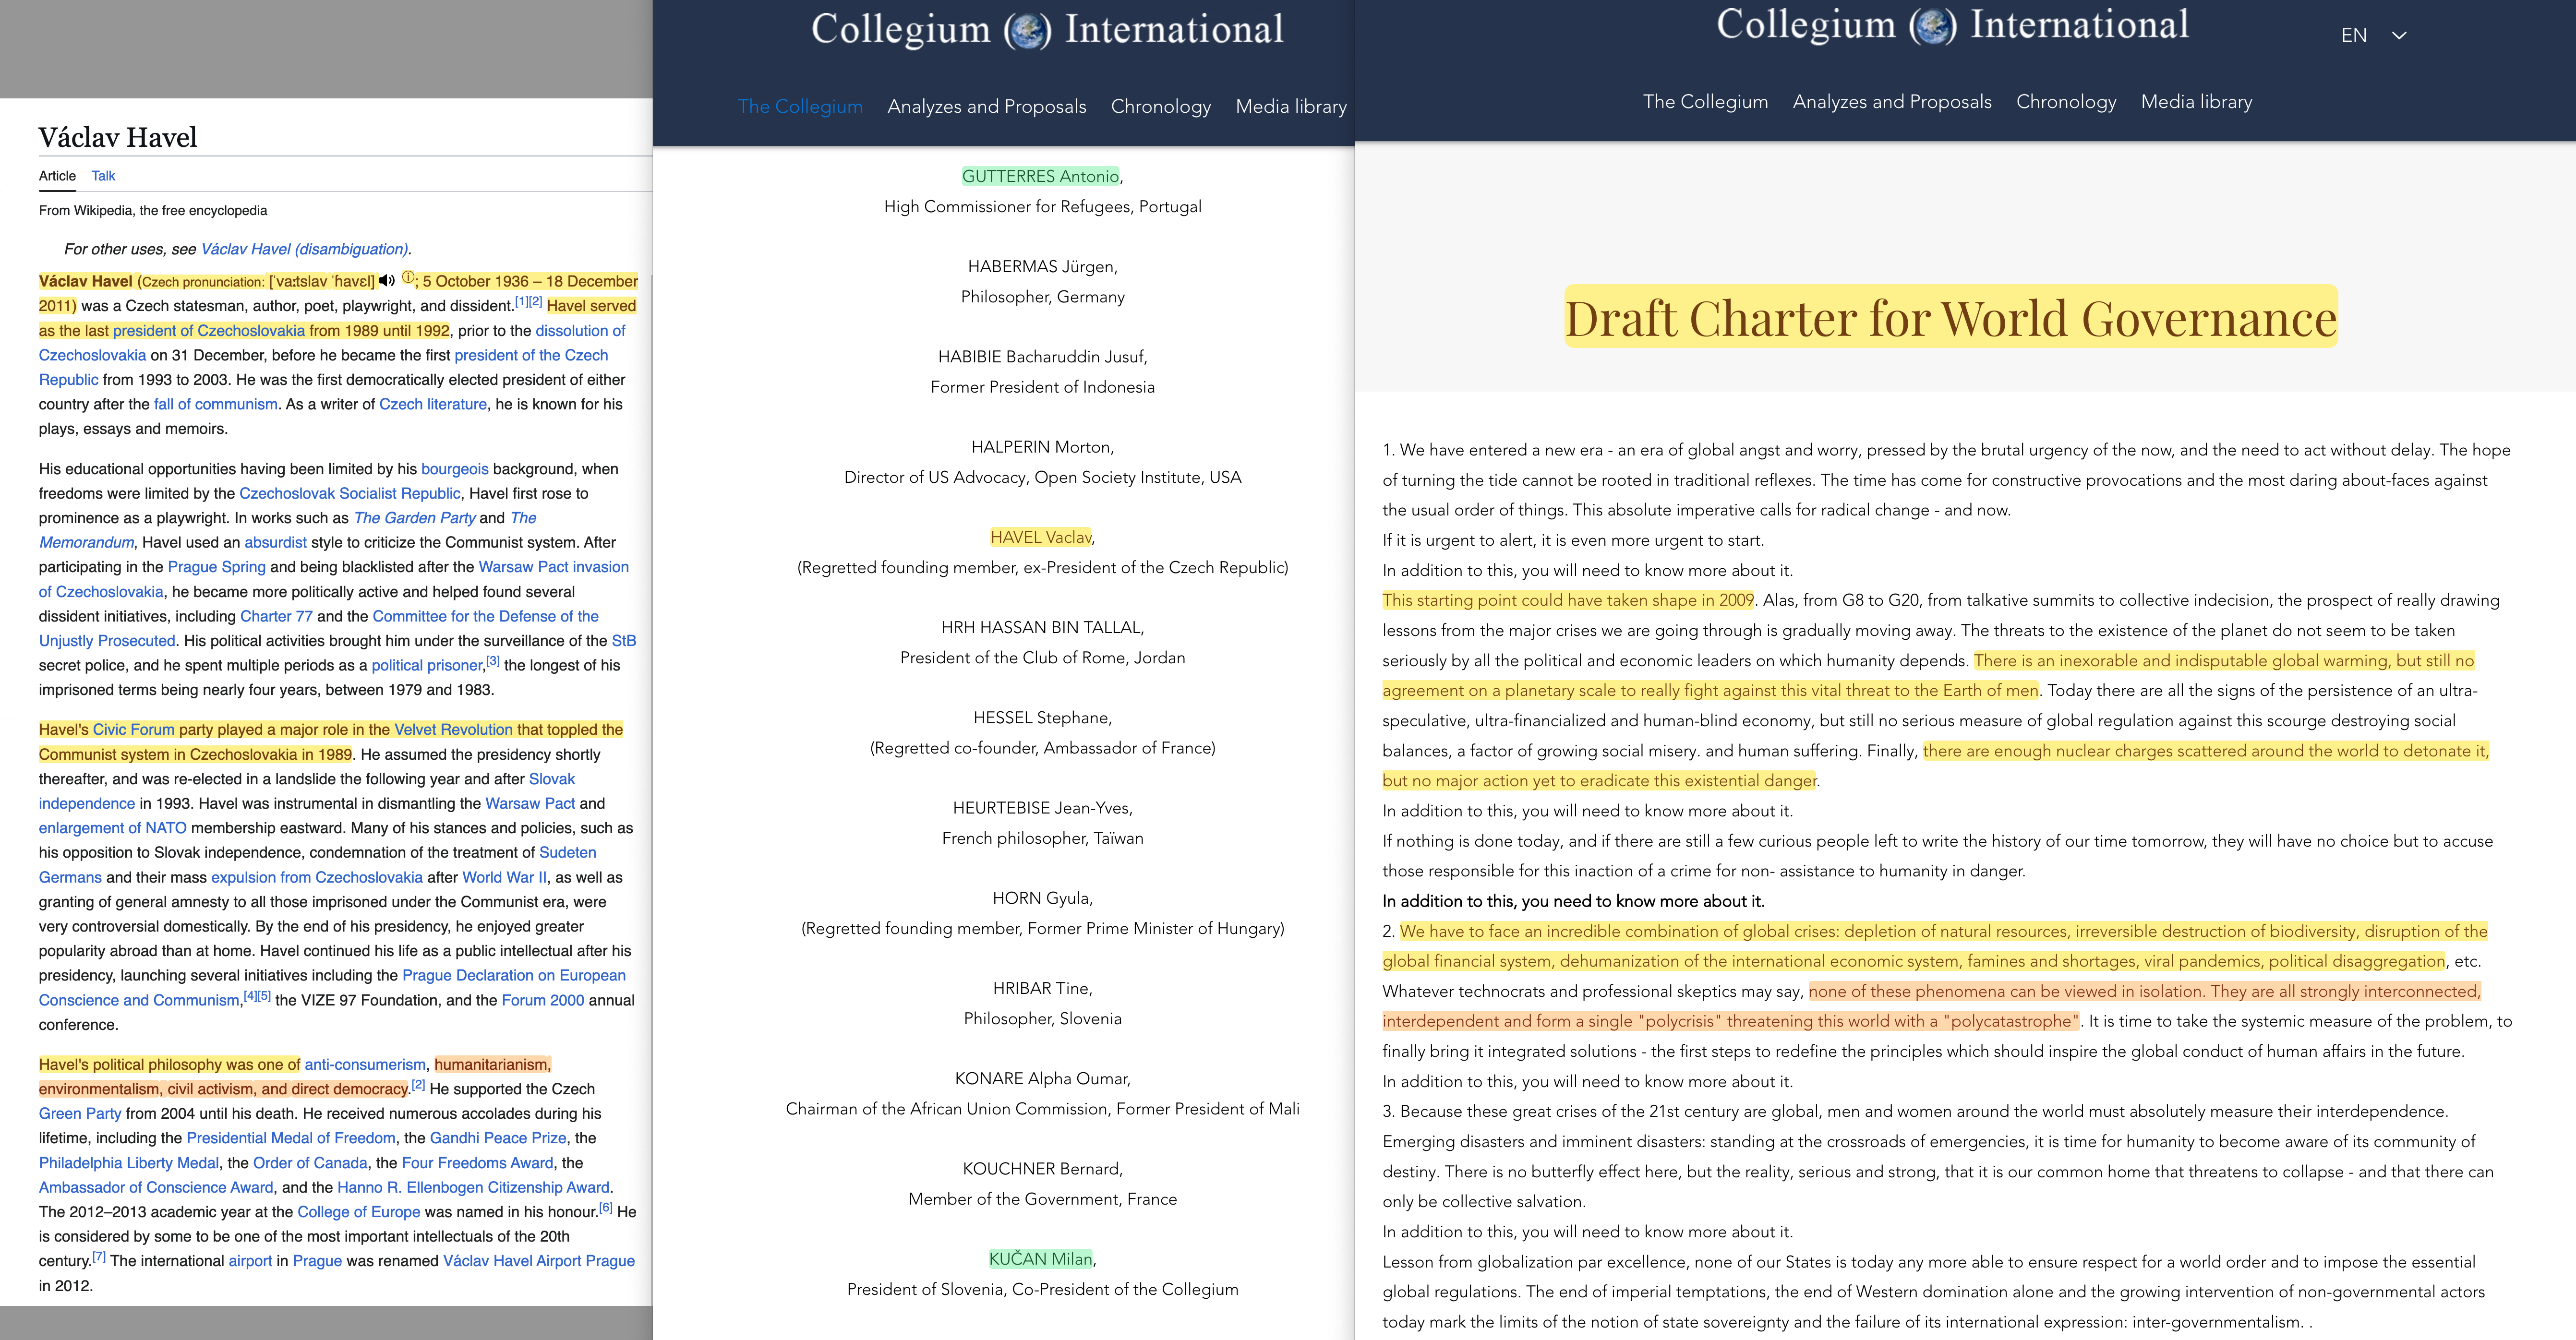Viewport: 2576px width, 1340px height.
Task: Open the Talk tab on Wikipedia
Action: coord(103,176)
